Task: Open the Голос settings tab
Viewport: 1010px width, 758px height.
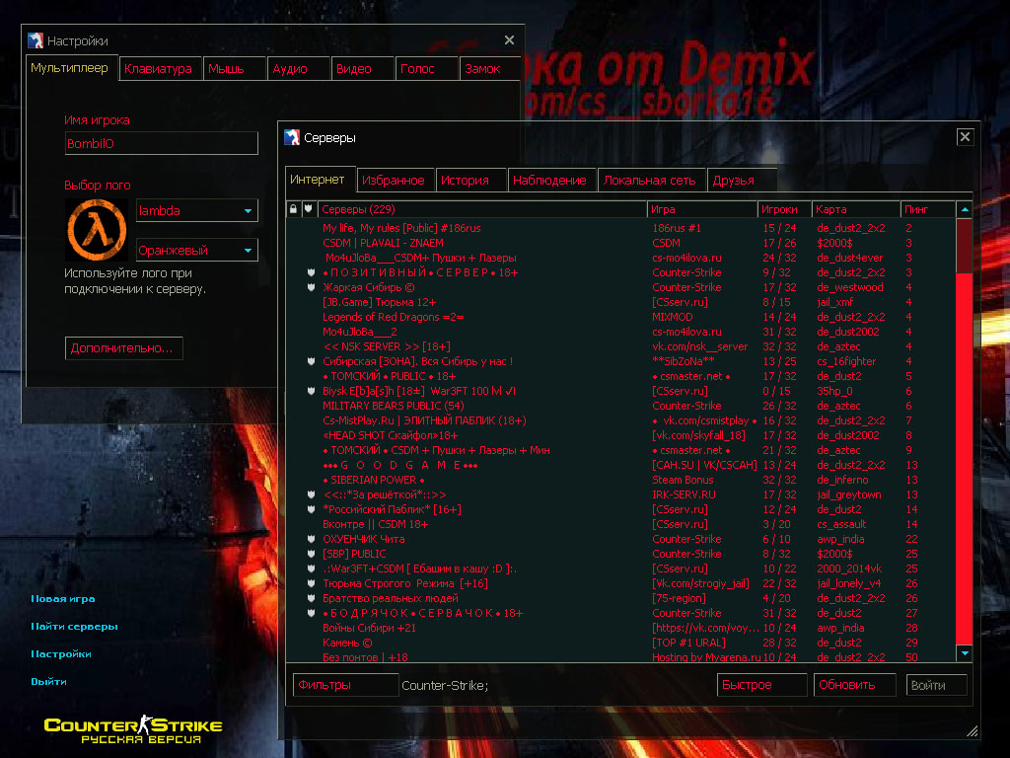Action: (426, 68)
